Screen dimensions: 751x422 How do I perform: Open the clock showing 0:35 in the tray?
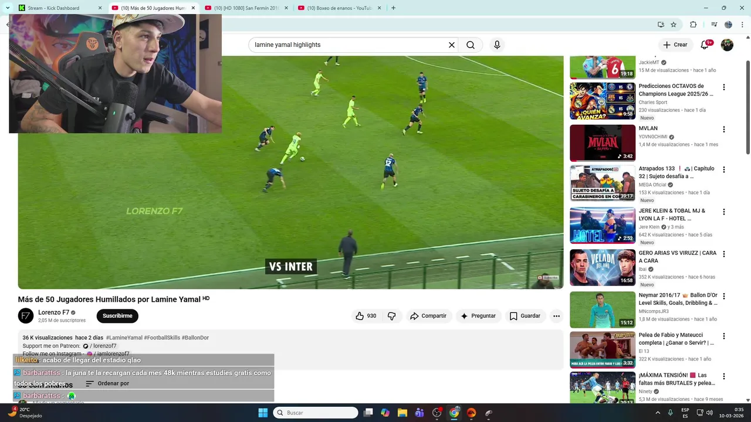732,413
